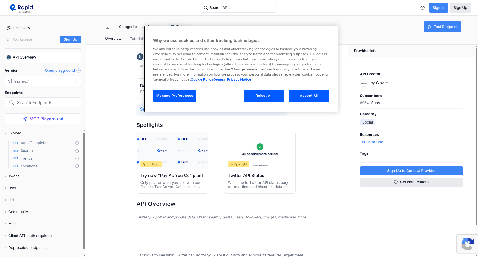Click Accept All cookies button
478x257 pixels.
pos(309,96)
